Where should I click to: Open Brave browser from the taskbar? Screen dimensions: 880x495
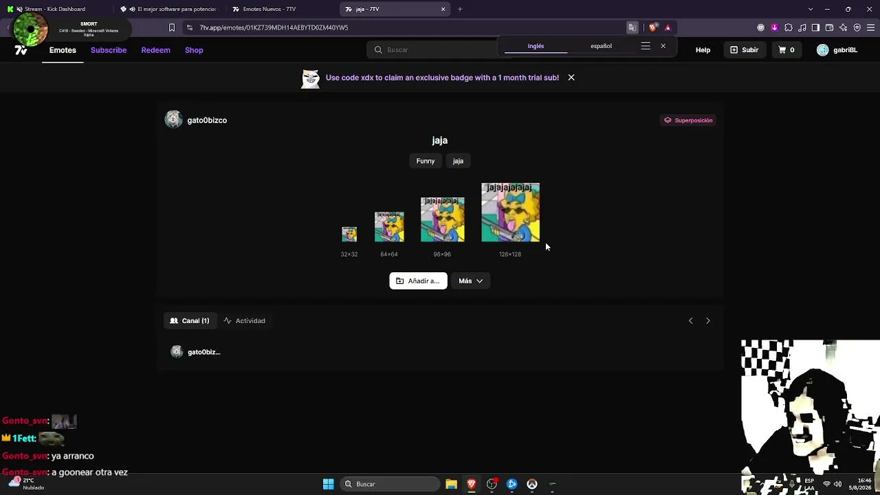coord(472,484)
